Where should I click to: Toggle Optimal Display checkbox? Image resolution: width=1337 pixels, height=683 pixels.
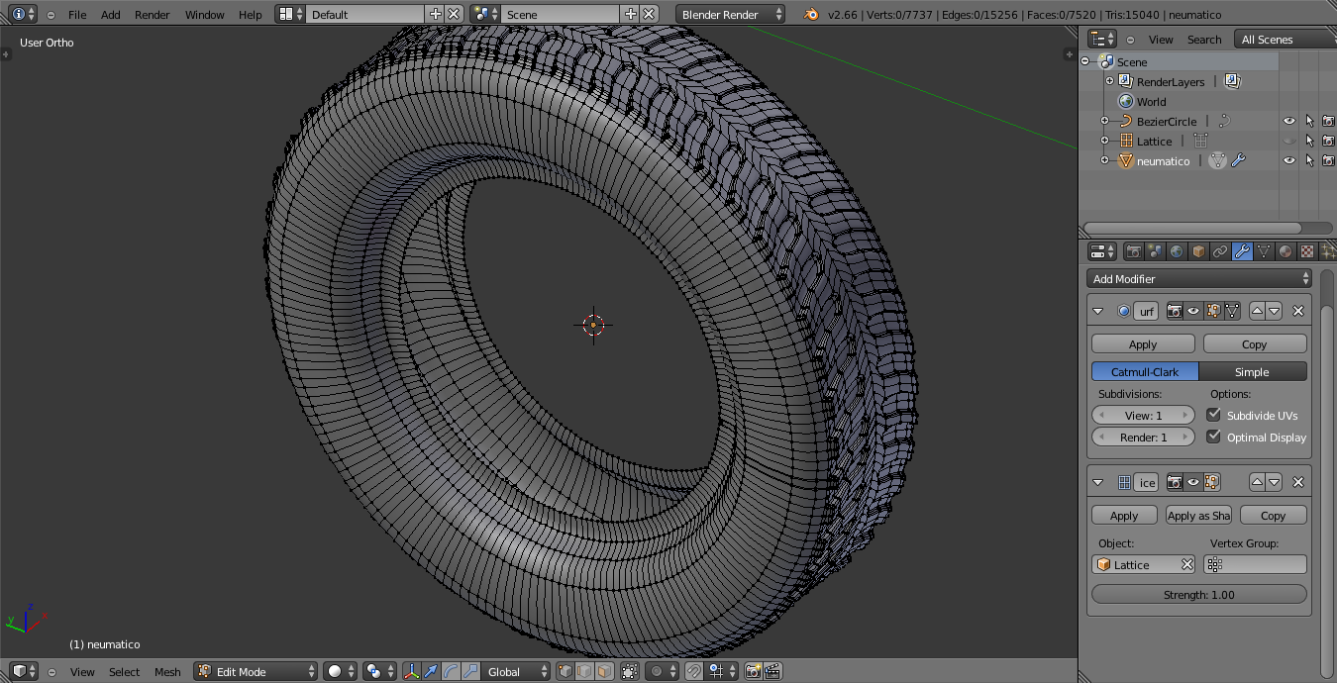1213,437
